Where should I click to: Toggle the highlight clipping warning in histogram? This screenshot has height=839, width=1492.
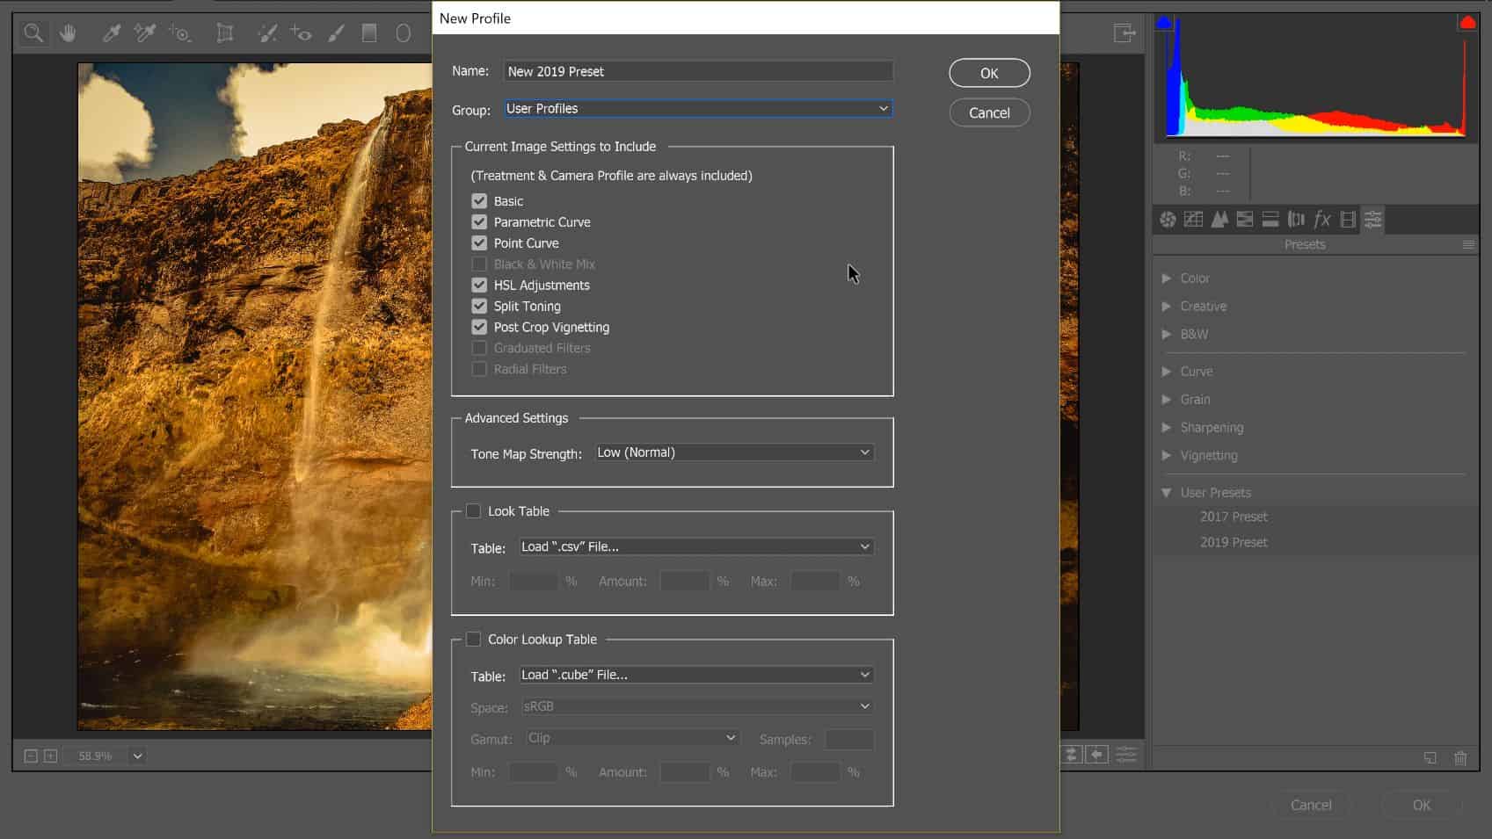tap(1467, 24)
